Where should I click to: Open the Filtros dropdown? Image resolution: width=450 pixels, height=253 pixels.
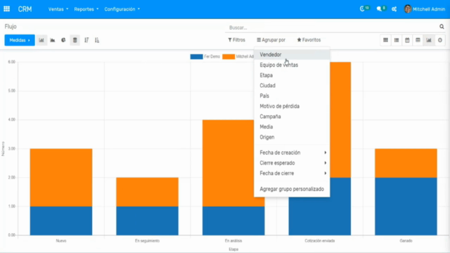pyautogui.click(x=236, y=40)
